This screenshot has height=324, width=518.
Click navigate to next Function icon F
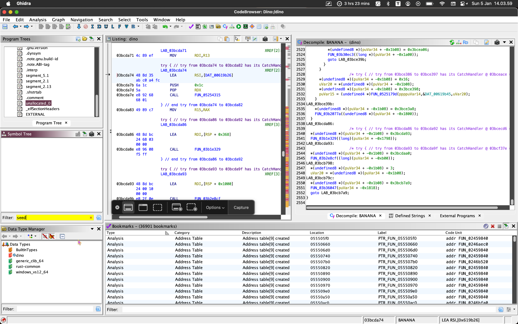click(119, 27)
